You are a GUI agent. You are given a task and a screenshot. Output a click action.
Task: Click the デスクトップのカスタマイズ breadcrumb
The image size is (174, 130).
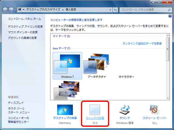coord(43,10)
